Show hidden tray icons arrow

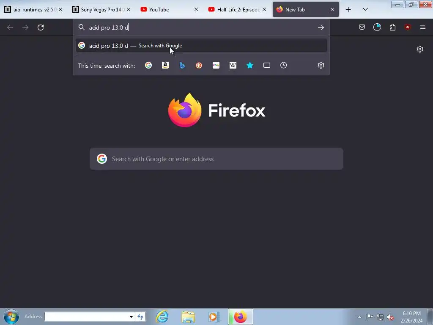pyautogui.click(x=359, y=317)
